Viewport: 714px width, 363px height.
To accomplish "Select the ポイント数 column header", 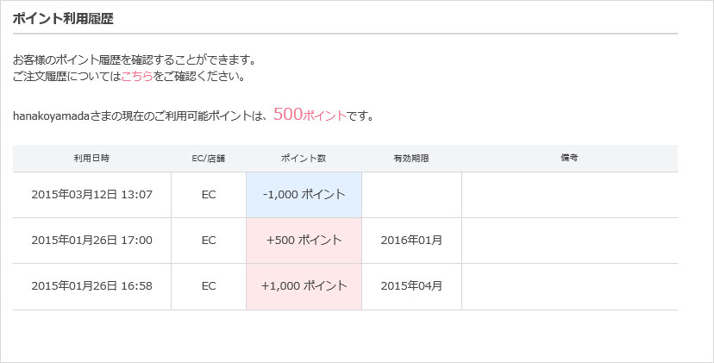I will 304,159.
